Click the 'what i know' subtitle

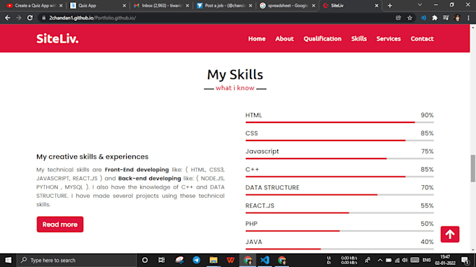click(235, 88)
